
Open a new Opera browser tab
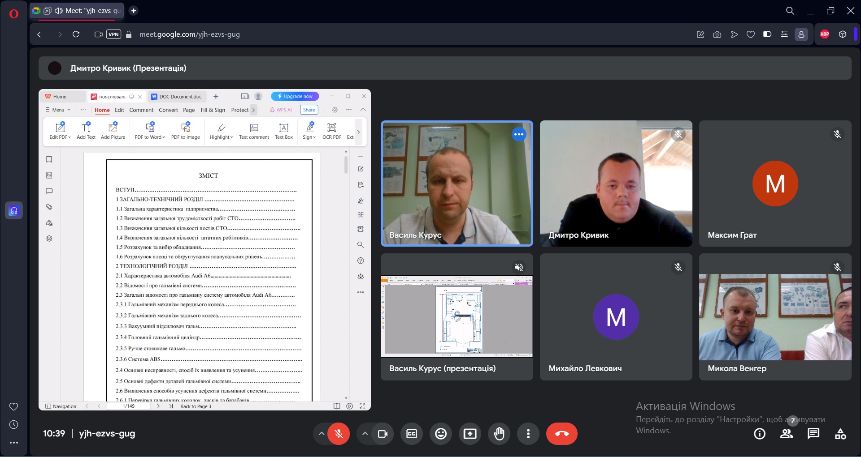point(134,11)
